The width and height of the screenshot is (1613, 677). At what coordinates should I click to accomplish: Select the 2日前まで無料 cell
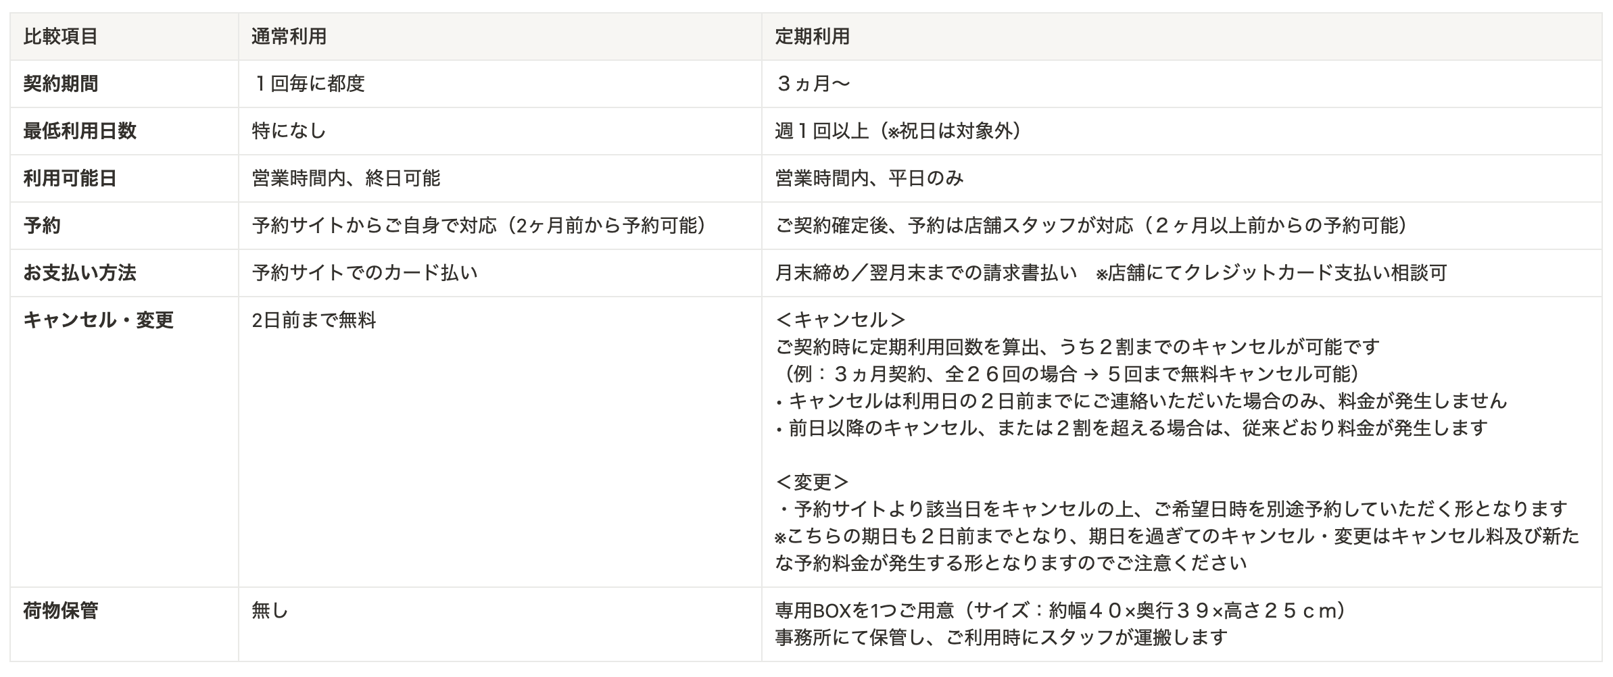(314, 320)
